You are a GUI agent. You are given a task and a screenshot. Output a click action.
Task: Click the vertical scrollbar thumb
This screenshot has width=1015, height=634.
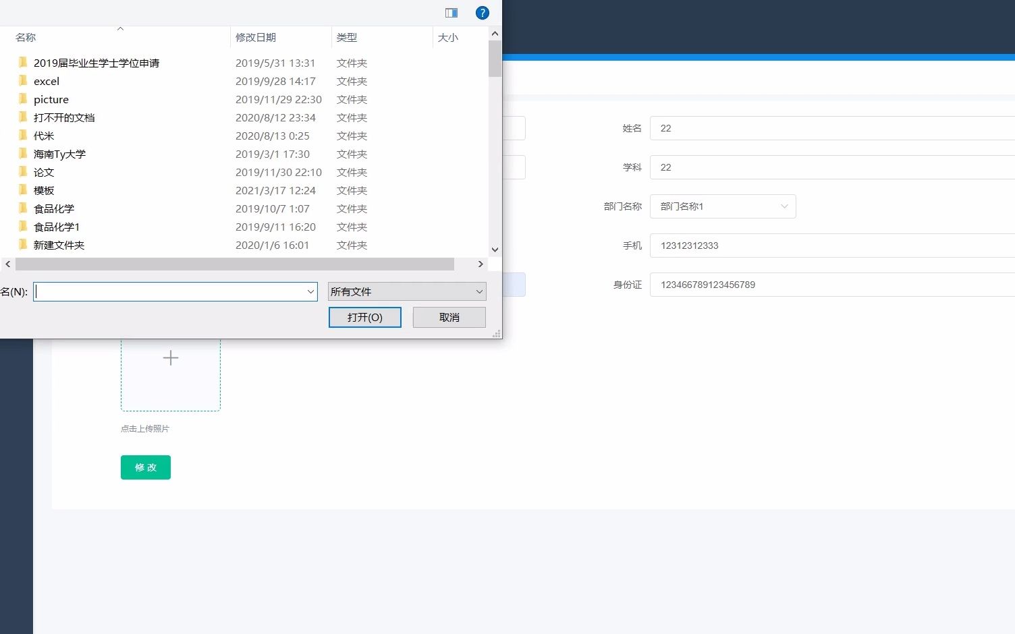click(495, 59)
